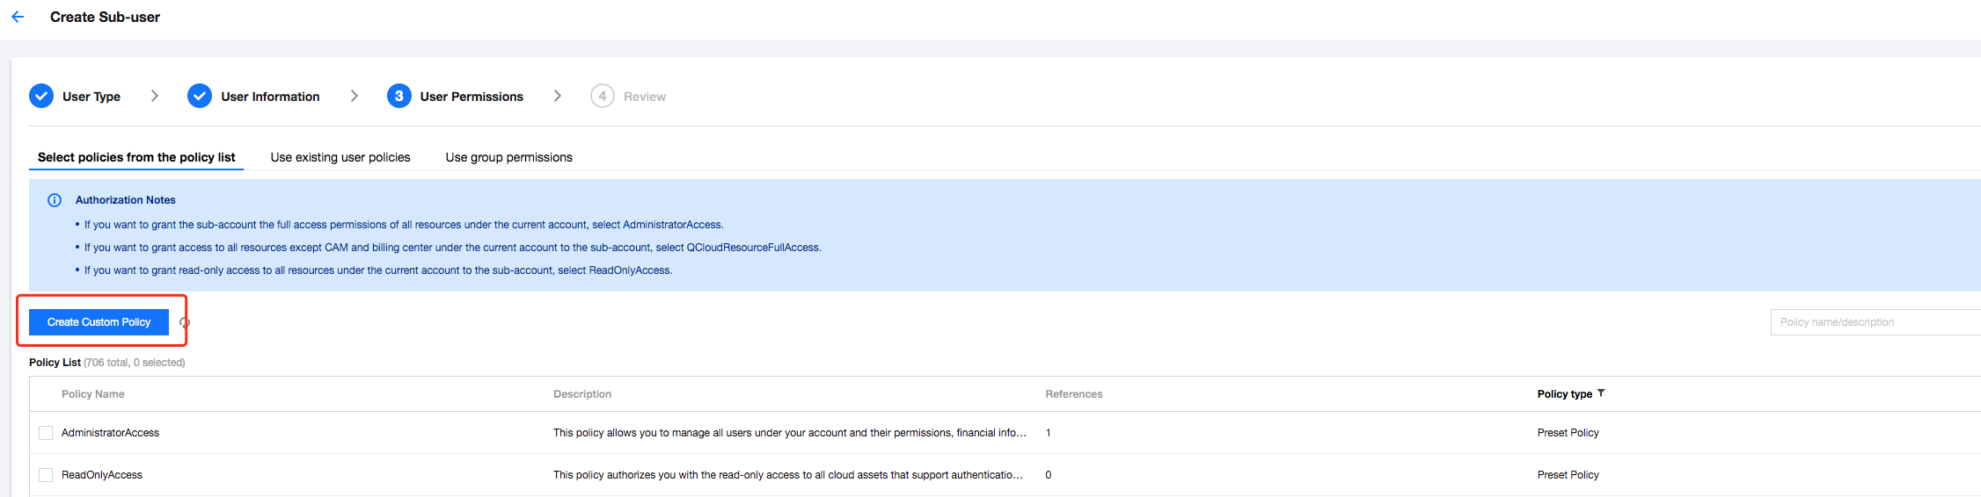Click the step 4 Review circle icon
The image size is (1981, 497).
602,96
